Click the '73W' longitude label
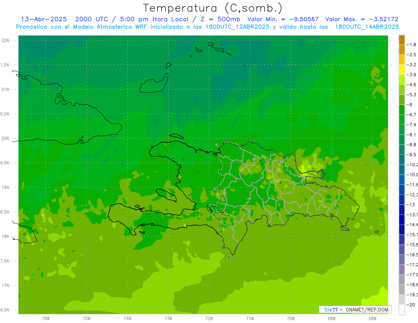Viewport: 418px width, 323px height. [168, 318]
